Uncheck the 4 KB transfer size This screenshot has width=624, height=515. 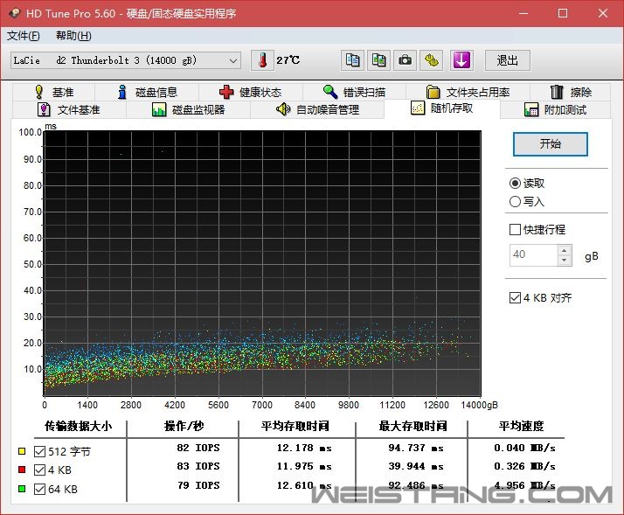click(39, 470)
